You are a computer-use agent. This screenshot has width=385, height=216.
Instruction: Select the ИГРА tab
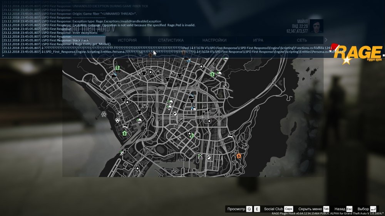click(x=258, y=40)
